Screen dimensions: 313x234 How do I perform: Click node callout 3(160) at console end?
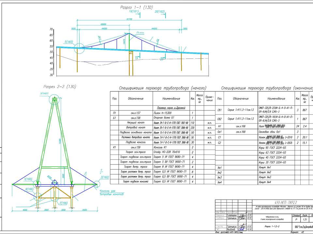pyautogui.click(x=104, y=177)
